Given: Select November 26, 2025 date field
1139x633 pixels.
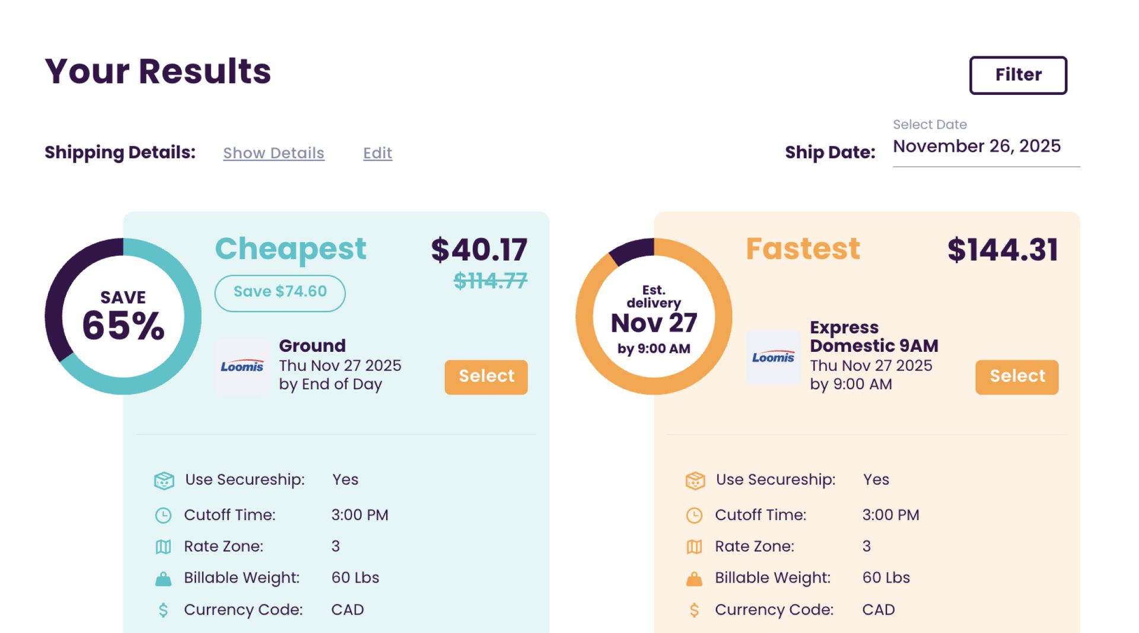Looking at the screenshot, I should pyautogui.click(x=976, y=147).
